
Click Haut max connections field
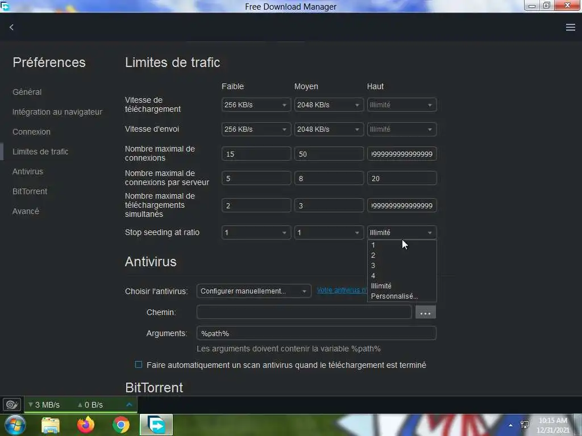tap(402, 154)
